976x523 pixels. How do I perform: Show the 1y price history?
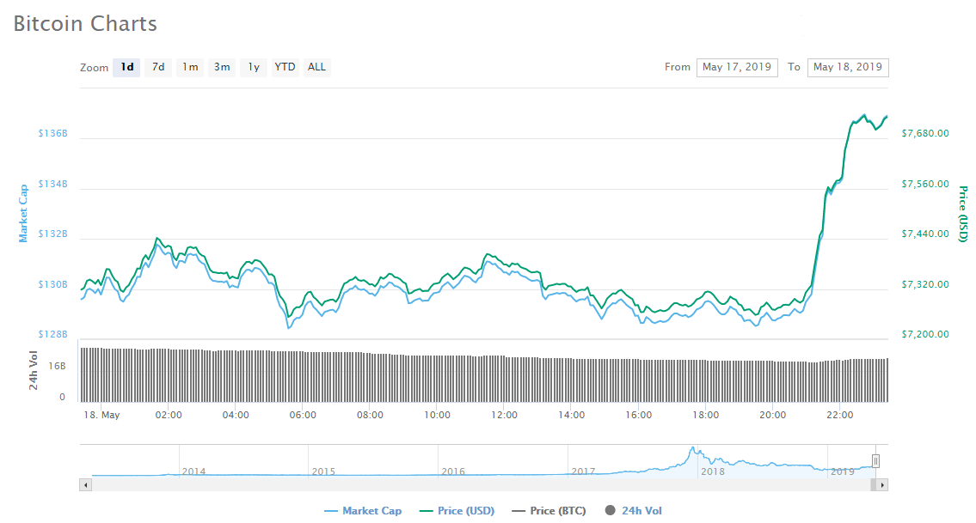[253, 67]
